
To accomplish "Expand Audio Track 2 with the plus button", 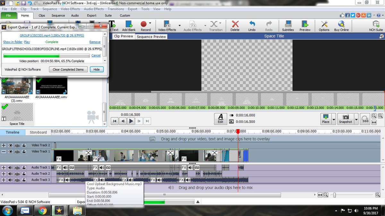I will point(4,174).
